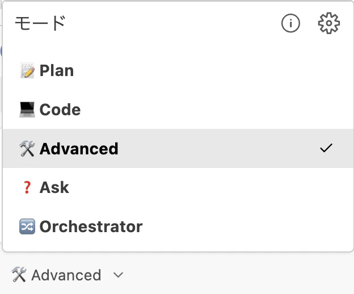Open mode settings via gear icon
Viewport: 354px width, 294px height.
coord(328,23)
